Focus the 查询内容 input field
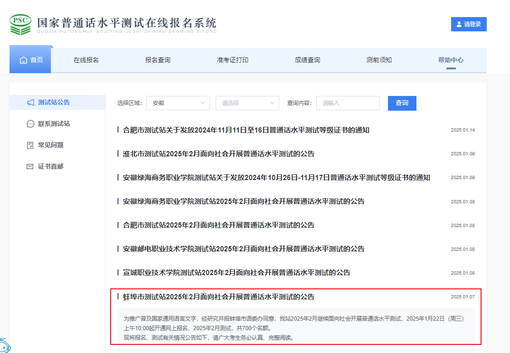Image resolution: width=510 pixels, height=353 pixels. coord(348,103)
